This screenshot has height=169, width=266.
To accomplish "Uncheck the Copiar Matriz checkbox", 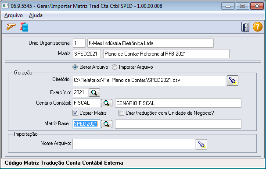I will click(75, 113).
